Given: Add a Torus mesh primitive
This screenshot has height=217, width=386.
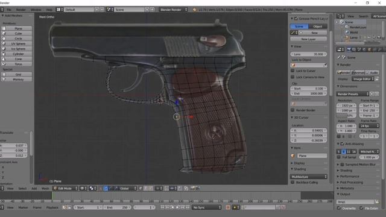Looking at the screenshot, I should (16, 64).
